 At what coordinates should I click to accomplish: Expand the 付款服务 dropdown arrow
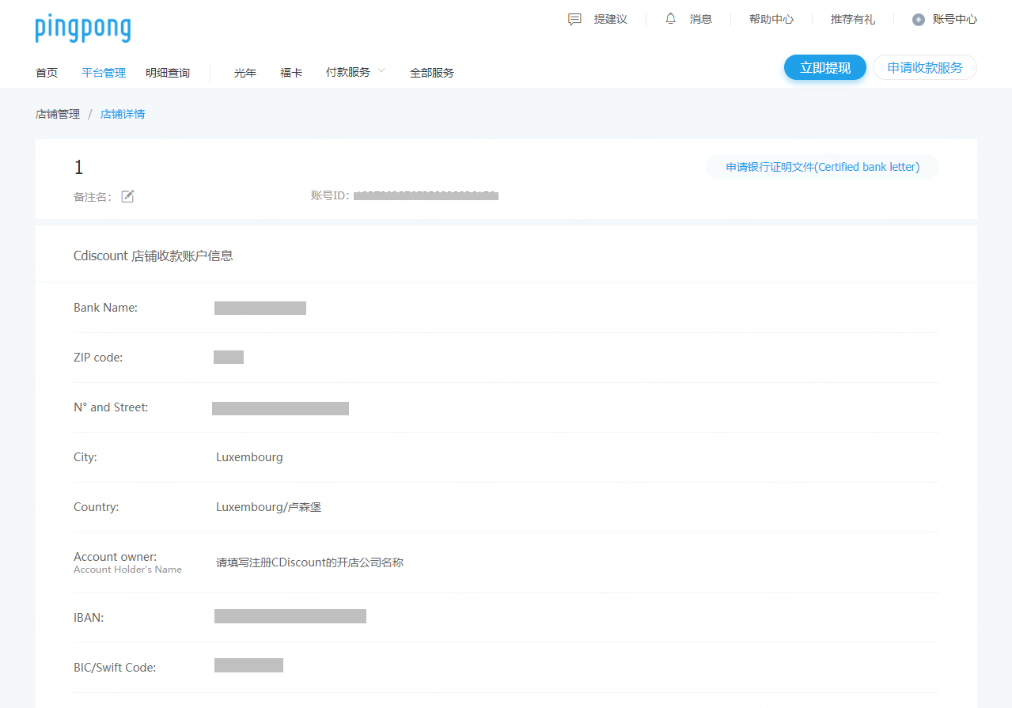[381, 71]
